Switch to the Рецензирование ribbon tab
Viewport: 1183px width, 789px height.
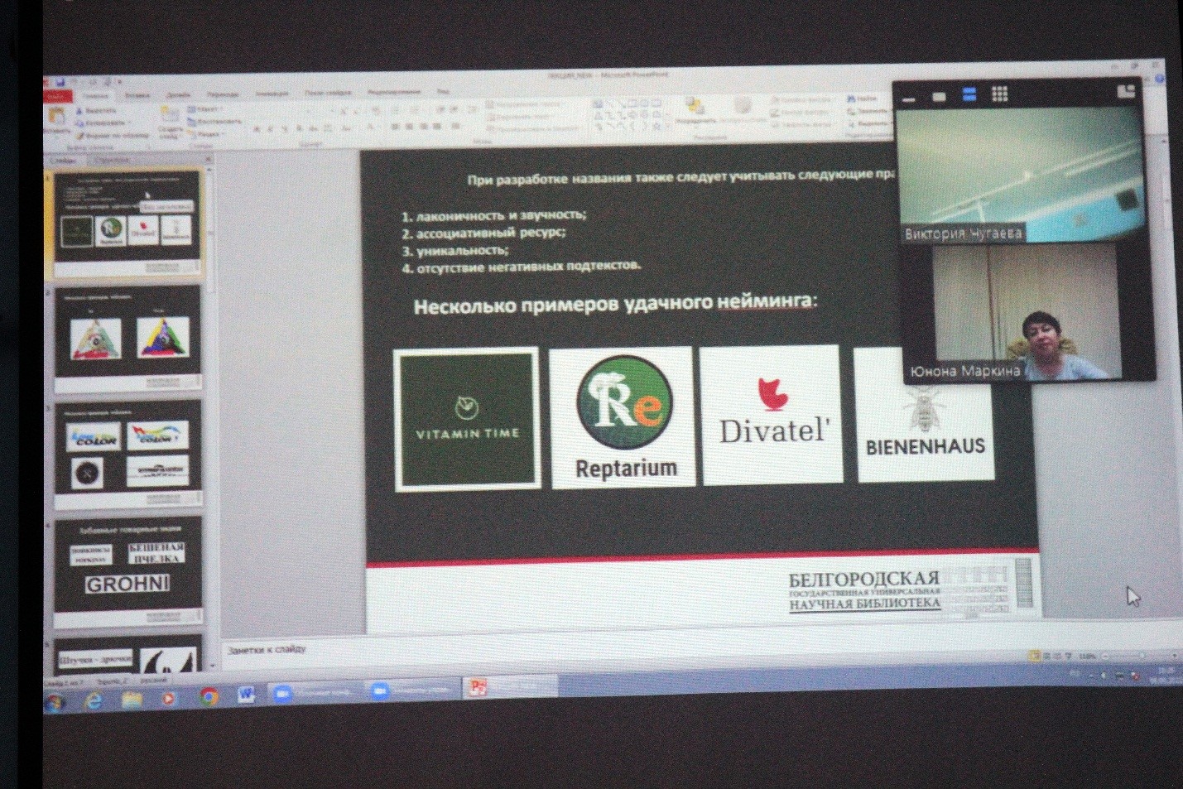coord(394,92)
